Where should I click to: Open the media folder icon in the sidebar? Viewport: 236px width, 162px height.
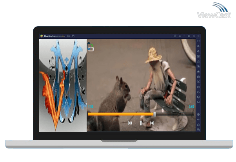[198, 87]
